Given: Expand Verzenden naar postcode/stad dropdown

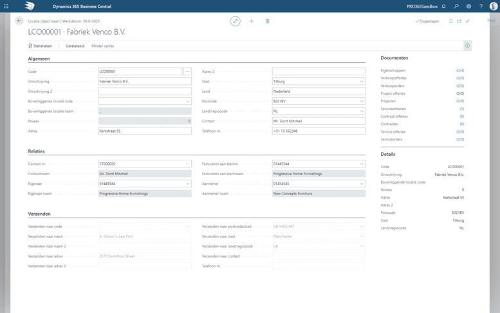Looking at the screenshot, I should 362,227.
